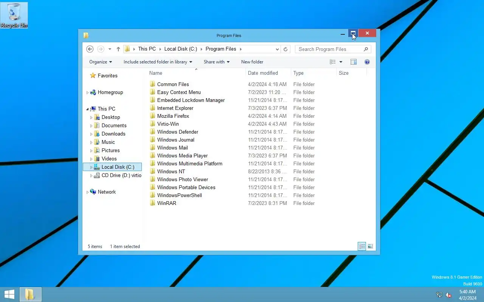Open the Share with menu
The width and height of the screenshot is (484, 302).
217,62
